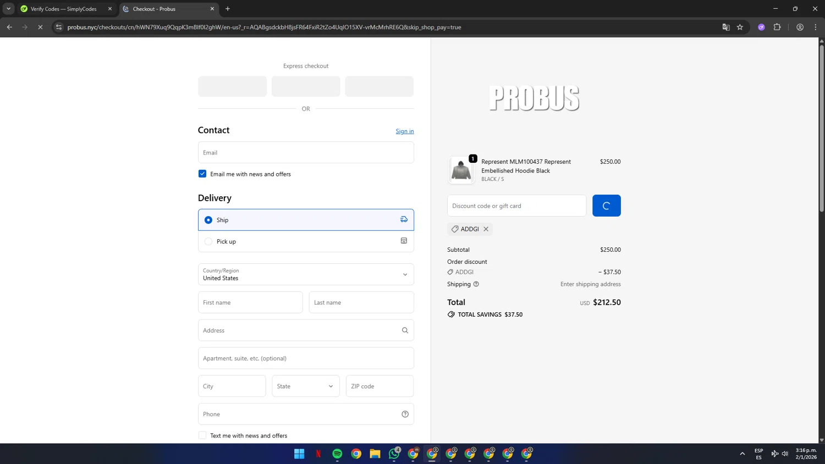Focus the Last name field
The height and width of the screenshot is (464, 825).
[x=361, y=302]
